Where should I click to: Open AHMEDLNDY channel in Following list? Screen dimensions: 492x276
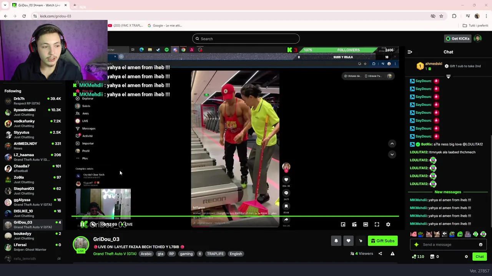[x=33, y=146]
